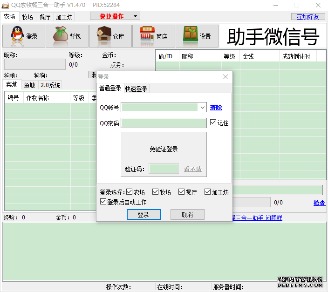Click the 成熟倒计时 column header
Screen dimensions: 328x292
tap(298, 56)
